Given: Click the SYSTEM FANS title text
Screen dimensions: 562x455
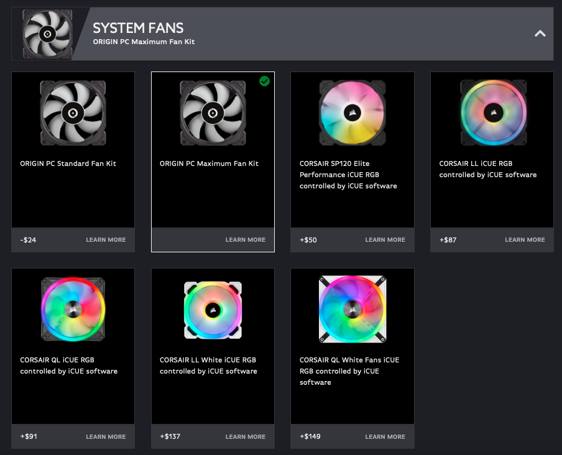Looking at the screenshot, I should pos(138,27).
